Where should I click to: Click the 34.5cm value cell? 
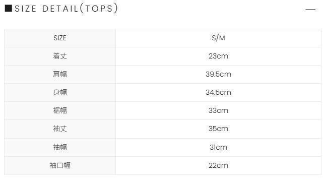click(x=218, y=92)
